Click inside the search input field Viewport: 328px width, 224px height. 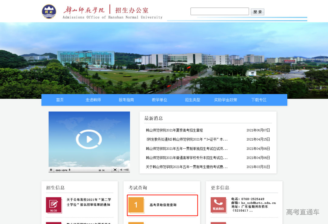pyautogui.click(x=219, y=11)
